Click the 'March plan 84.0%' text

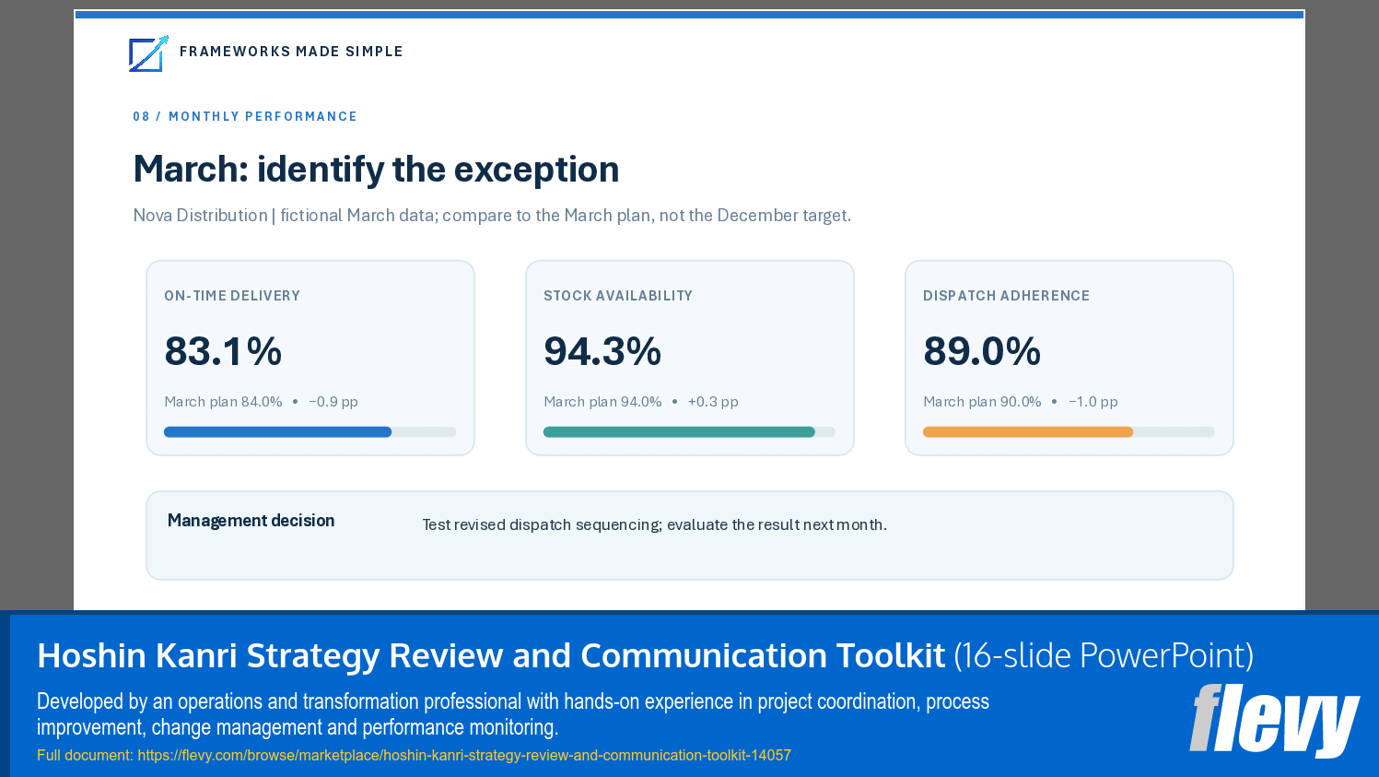(x=223, y=402)
